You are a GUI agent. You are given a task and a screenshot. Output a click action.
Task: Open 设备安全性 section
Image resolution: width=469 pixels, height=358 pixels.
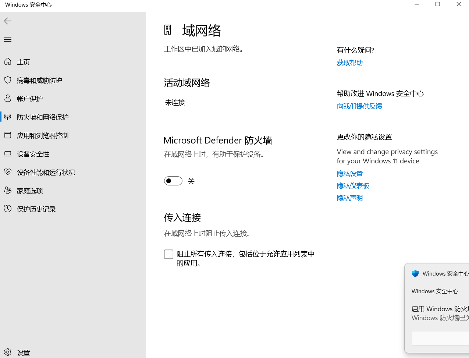pyautogui.click(x=73, y=154)
